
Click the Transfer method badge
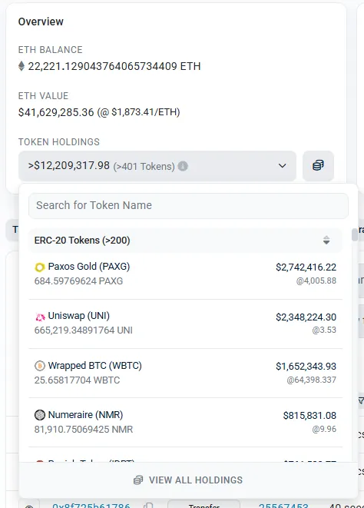204,505
